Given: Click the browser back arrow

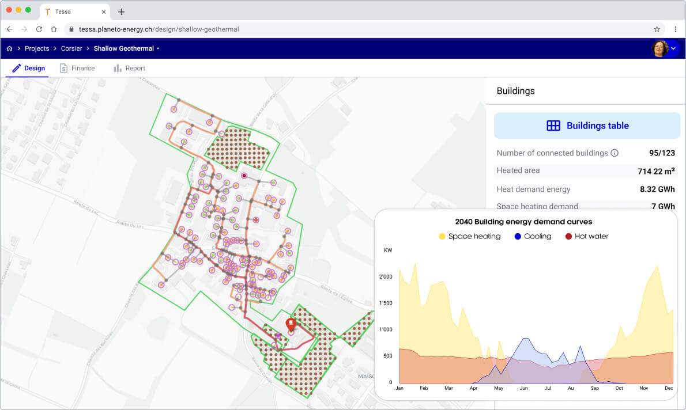Looking at the screenshot, I should (9, 29).
